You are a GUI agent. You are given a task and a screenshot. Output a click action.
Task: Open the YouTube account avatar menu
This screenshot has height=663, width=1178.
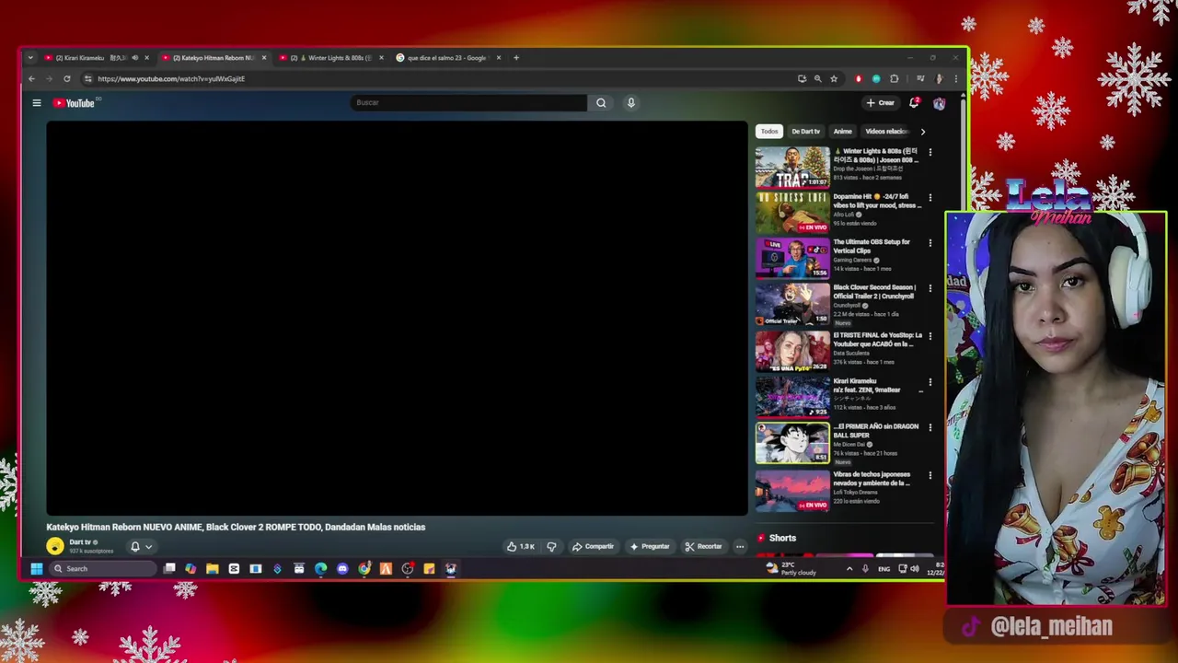click(x=939, y=103)
